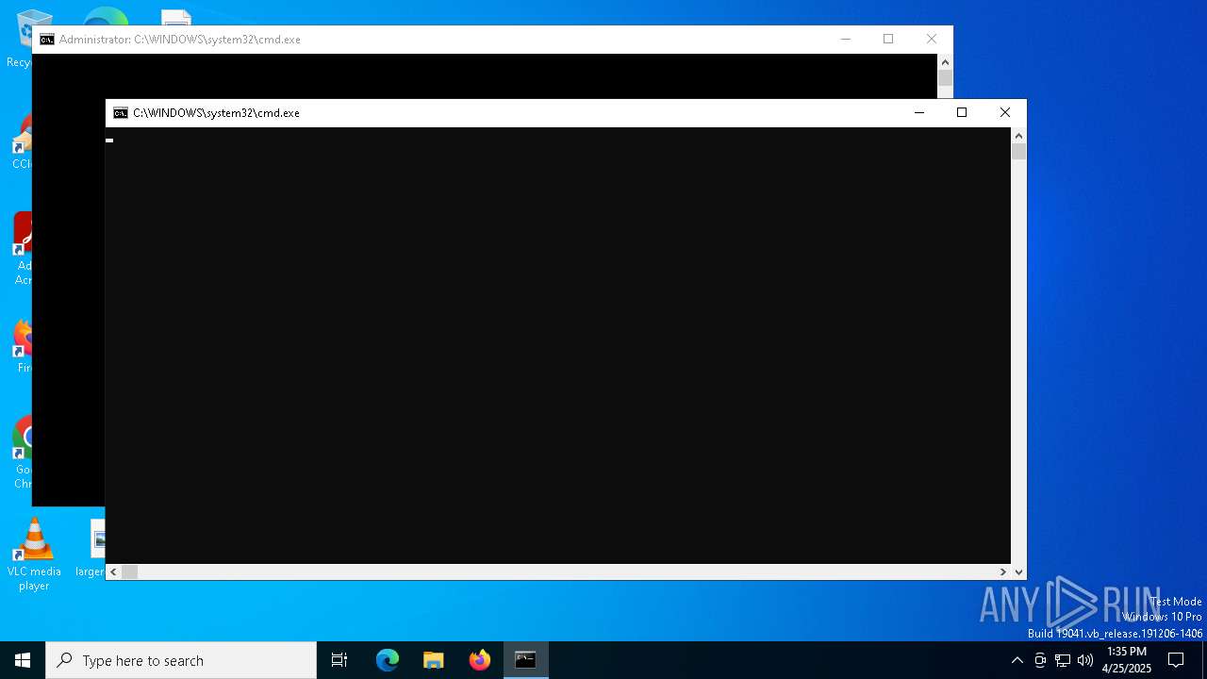1207x679 pixels.
Task: Click the Administrator cmd.exe title bar icon
Action: 47,40
